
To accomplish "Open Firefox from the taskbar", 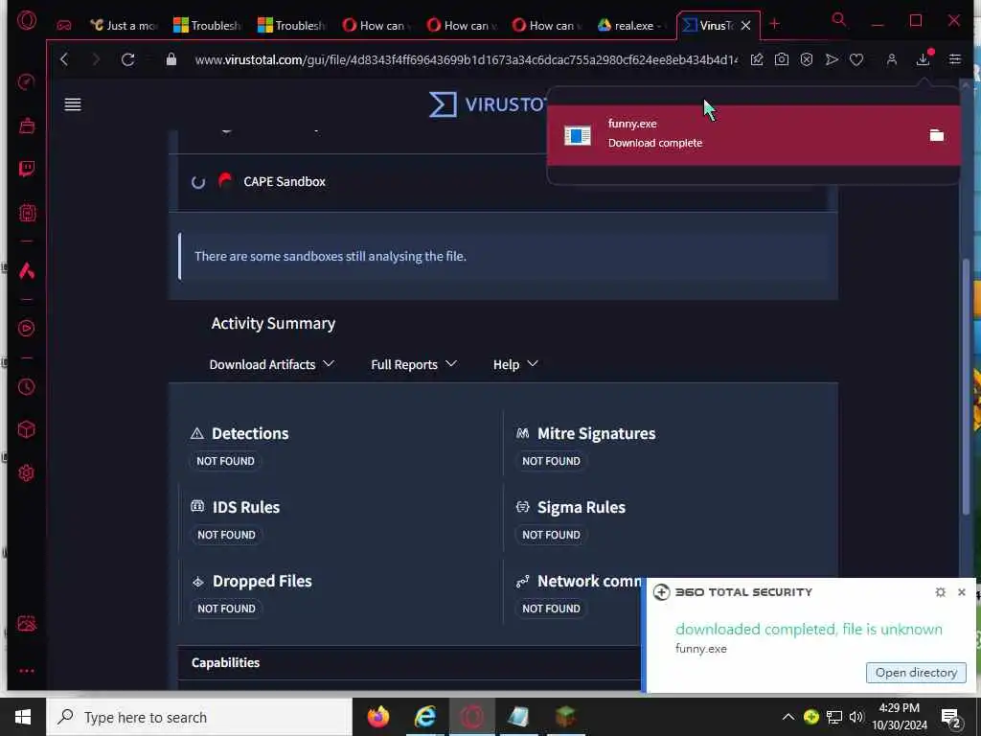I will tap(377, 717).
